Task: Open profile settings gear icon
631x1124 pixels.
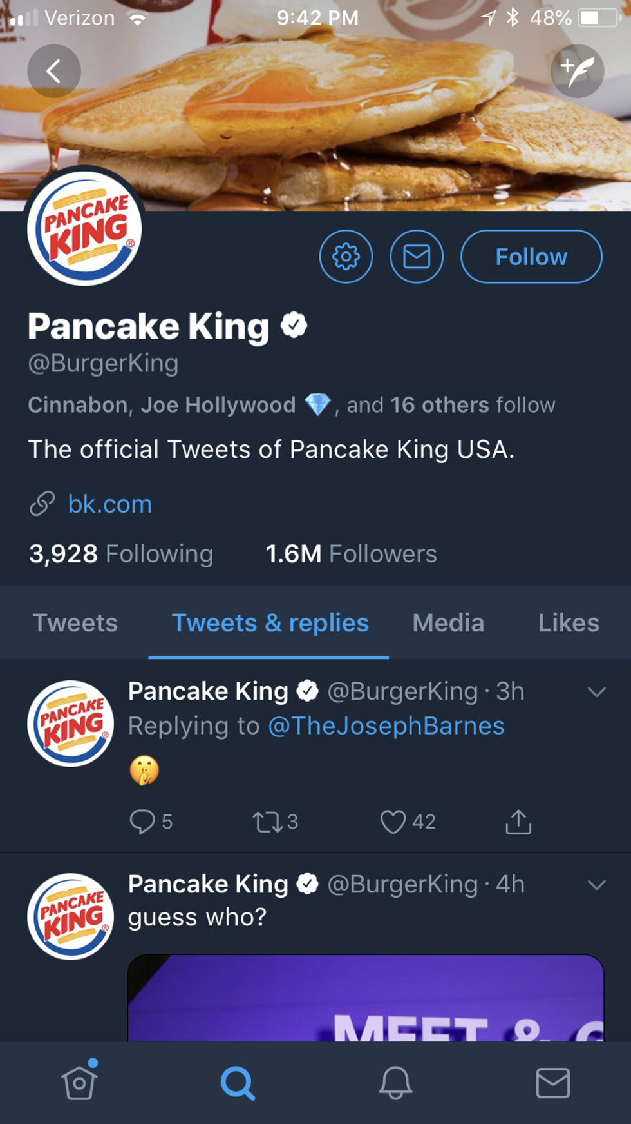Action: (x=346, y=257)
